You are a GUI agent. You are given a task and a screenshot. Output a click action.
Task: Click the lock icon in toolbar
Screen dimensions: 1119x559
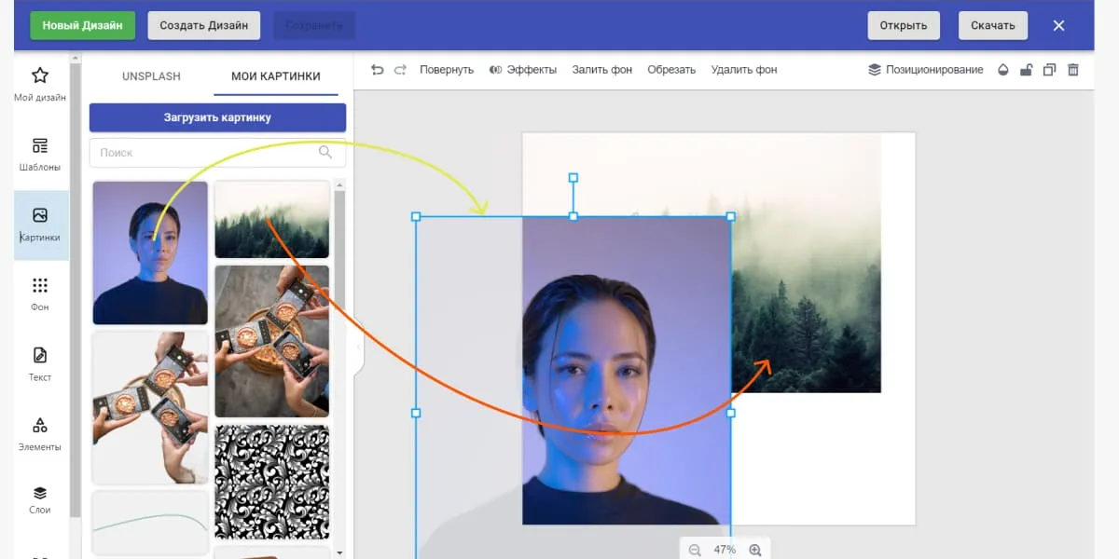pyautogui.click(x=1026, y=70)
